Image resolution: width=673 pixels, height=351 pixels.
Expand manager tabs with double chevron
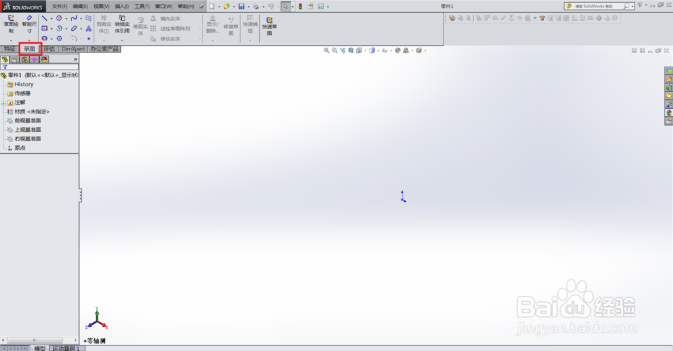[x=75, y=59]
